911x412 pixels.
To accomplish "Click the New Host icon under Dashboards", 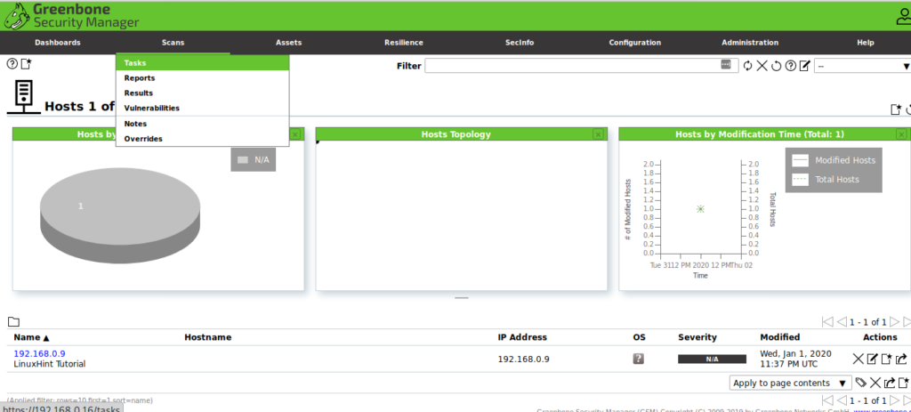I will [x=26, y=64].
